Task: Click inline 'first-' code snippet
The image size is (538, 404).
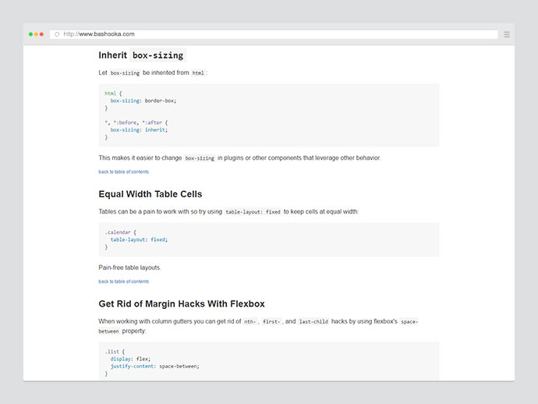Action: [x=271, y=321]
